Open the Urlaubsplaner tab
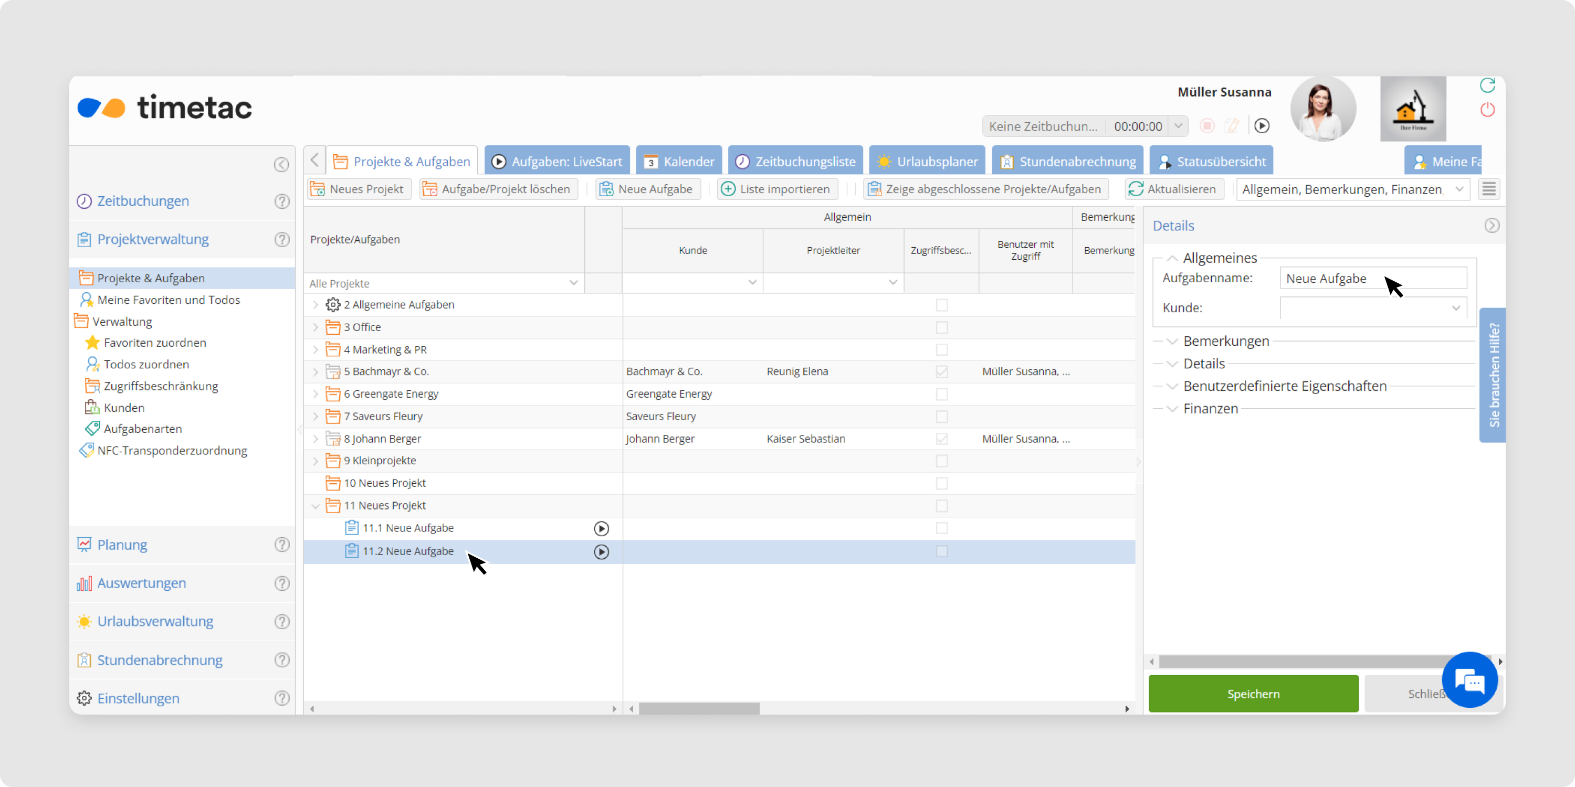Screen dimensions: 1575x787 click(927, 161)
